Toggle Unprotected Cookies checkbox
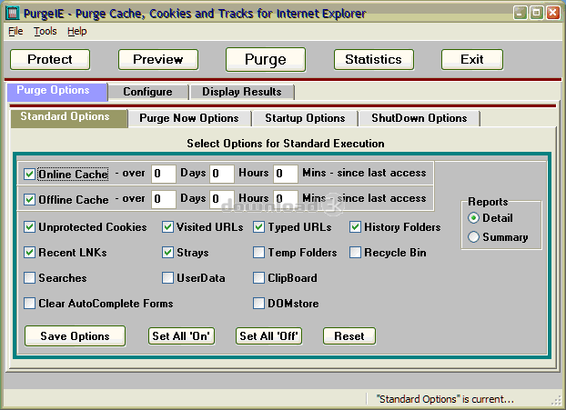Image resolution: width=566 pixels, height=410 pixels. point(29,227)
